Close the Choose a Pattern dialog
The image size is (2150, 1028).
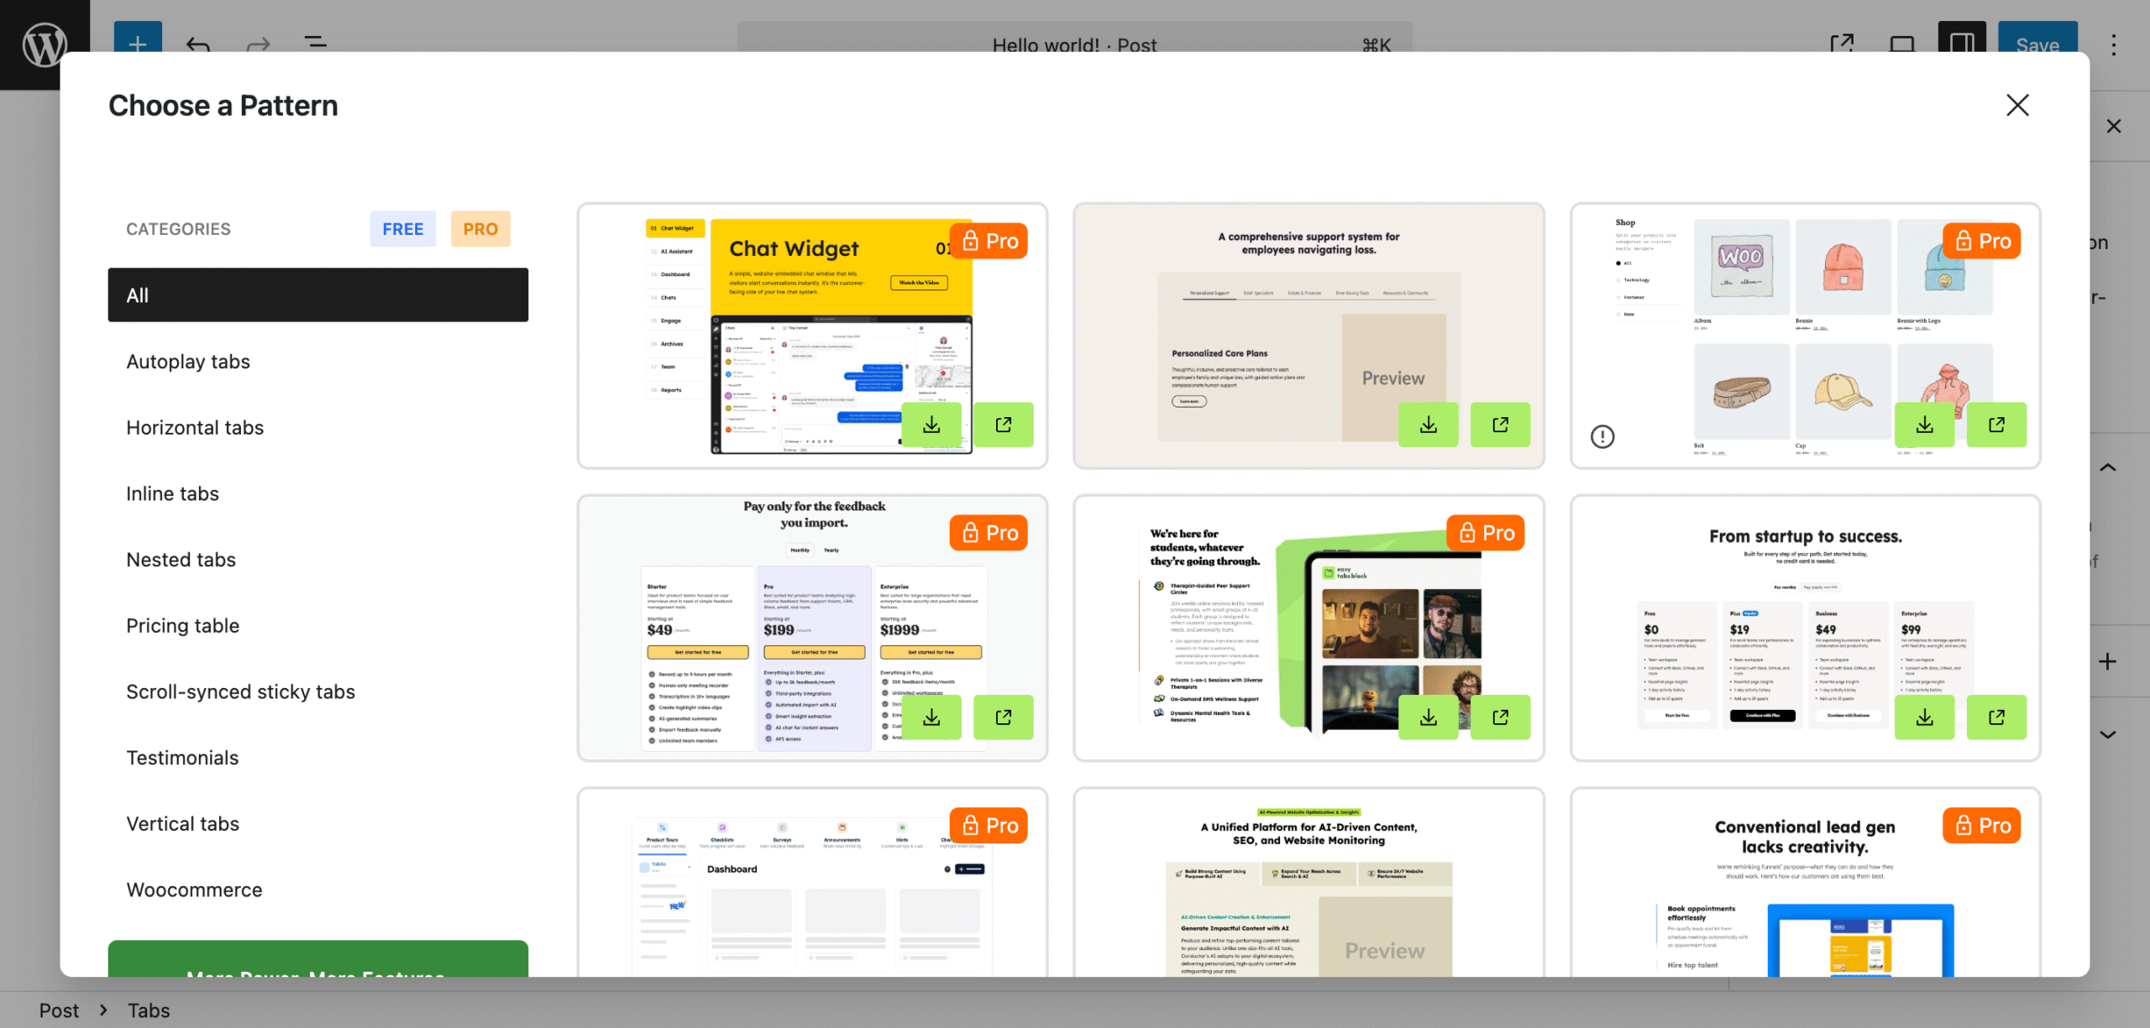2017,106
